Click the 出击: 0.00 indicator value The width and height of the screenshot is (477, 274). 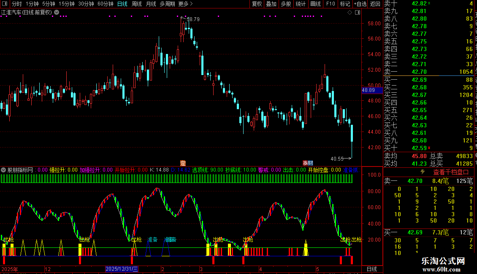295,170
